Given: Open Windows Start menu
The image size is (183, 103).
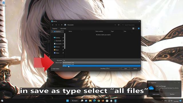Looking at the screenshot, I should (67, 101).
